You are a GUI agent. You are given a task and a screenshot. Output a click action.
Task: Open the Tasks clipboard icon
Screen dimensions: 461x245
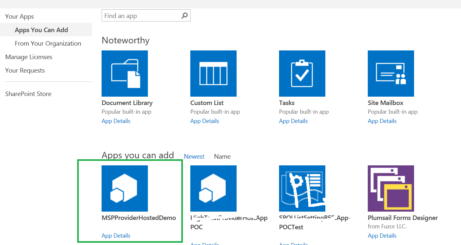coord(302,73)
